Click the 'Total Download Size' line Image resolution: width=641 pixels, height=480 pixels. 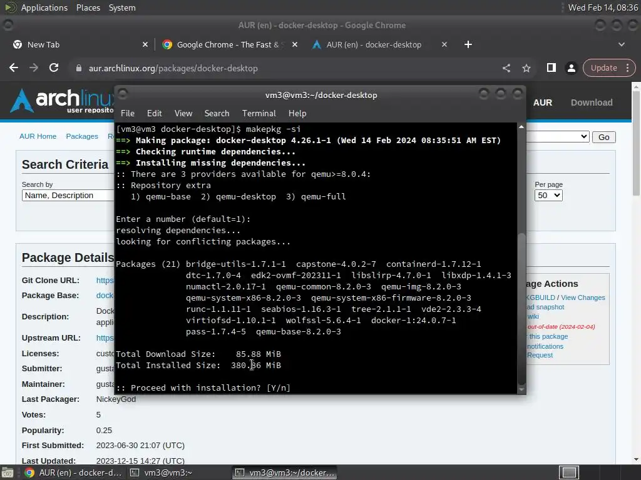[x=198, y=354]
